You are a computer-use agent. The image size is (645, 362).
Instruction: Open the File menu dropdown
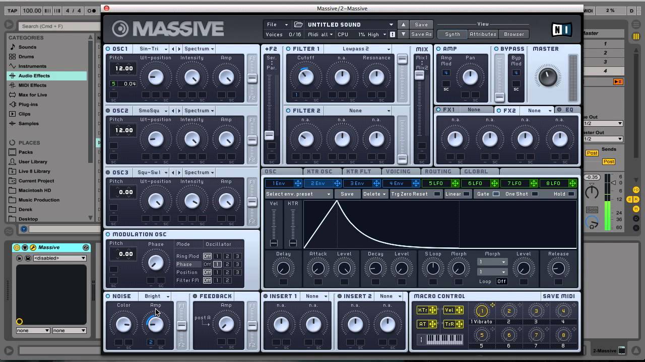277,24
